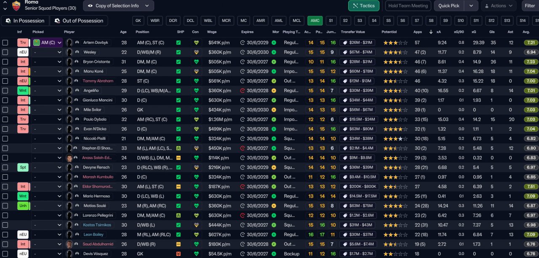This screenshot has height=258, width=539.
Task: Click contract clock icon for Angeliño
Action: (x=243, y=90)
